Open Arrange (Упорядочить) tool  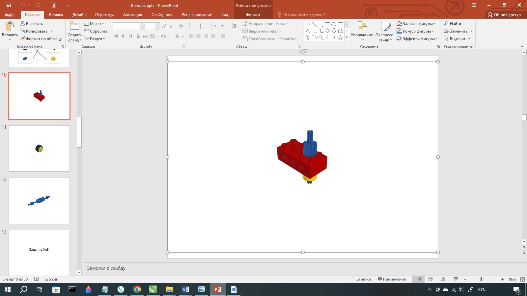point(362,31)
